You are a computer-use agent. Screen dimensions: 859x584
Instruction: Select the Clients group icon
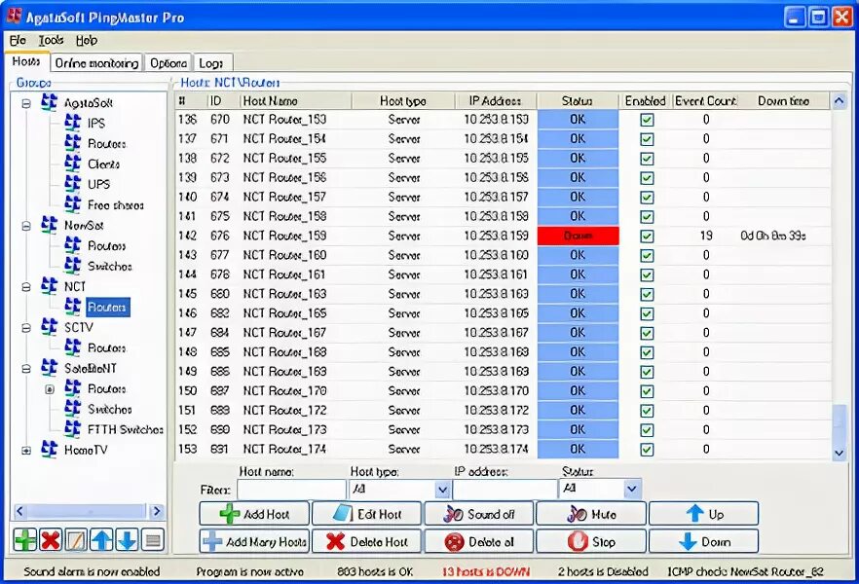[x=72, y=164]
